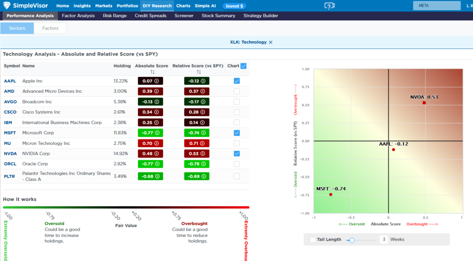The height and width of the screenshot is (261, 473).
Task: Toggle the Chart column header checkbox
Action: click(243, 66)
